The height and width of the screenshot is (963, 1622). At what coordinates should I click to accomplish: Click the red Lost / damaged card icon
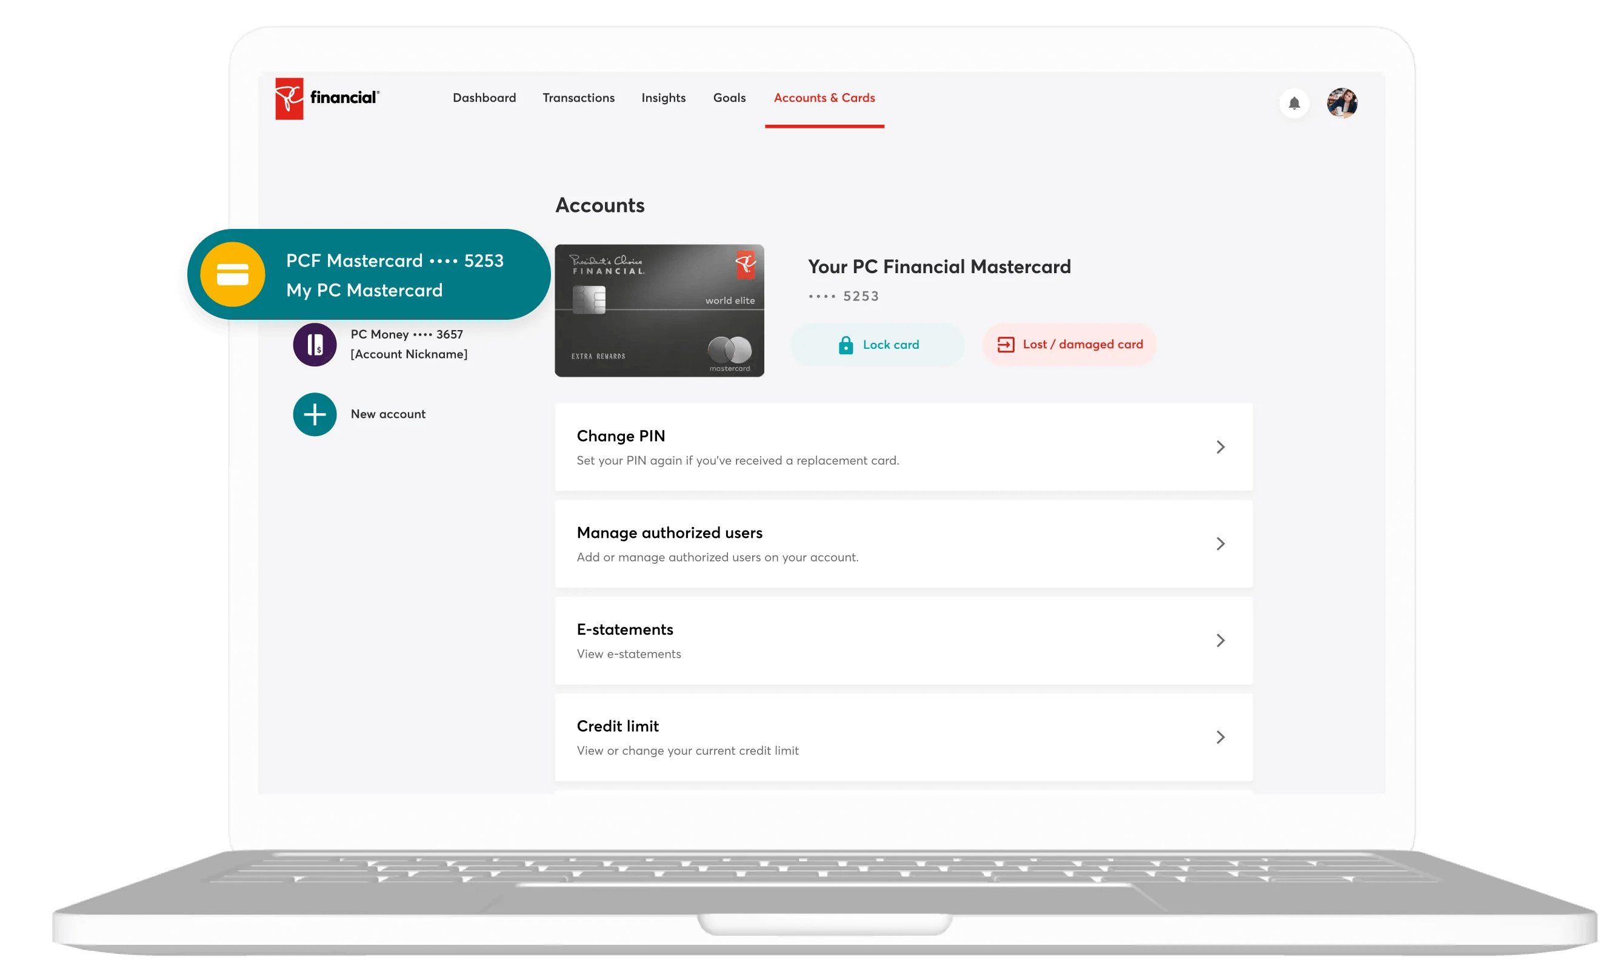[x=1005, y=345]
